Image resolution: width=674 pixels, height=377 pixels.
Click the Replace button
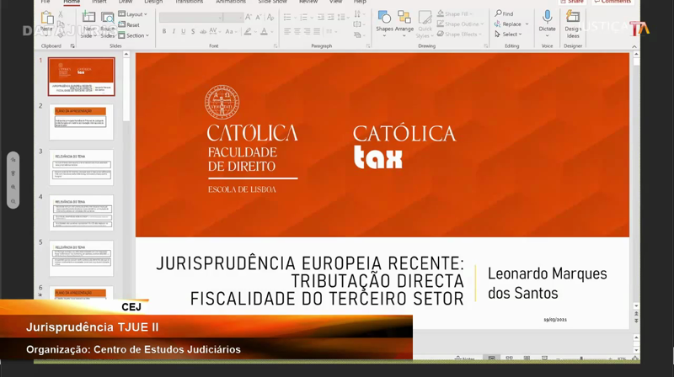[x=511, y=24]
